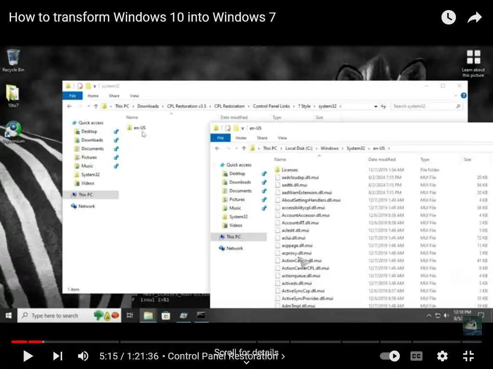493x369 pixels.
Task: Refresh the system32 window
Action: click(x=383, y=106)
